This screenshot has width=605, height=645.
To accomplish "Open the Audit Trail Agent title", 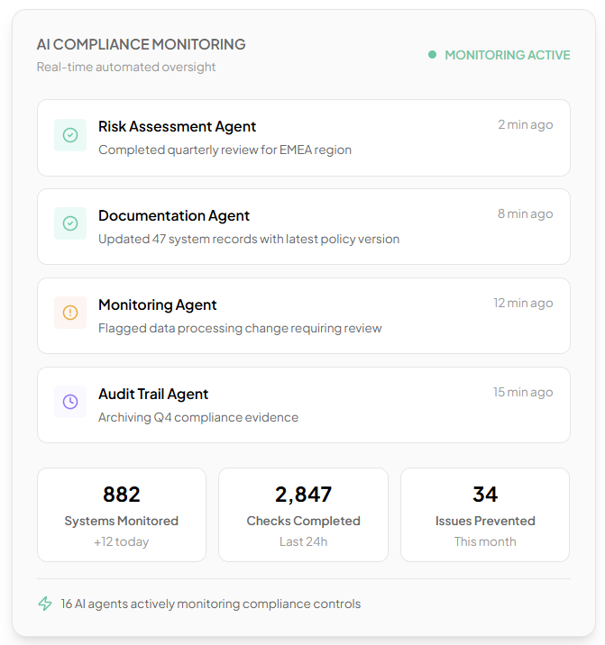I will pos(153,395).
